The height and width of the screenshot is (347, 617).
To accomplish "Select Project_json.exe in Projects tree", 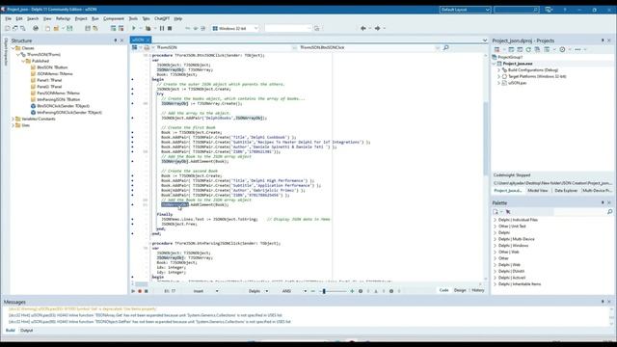I will (x=517, y=64).
